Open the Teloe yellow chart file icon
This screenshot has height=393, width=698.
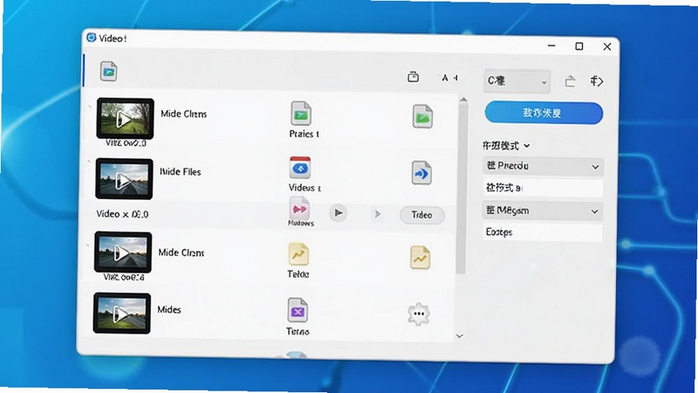298,254
